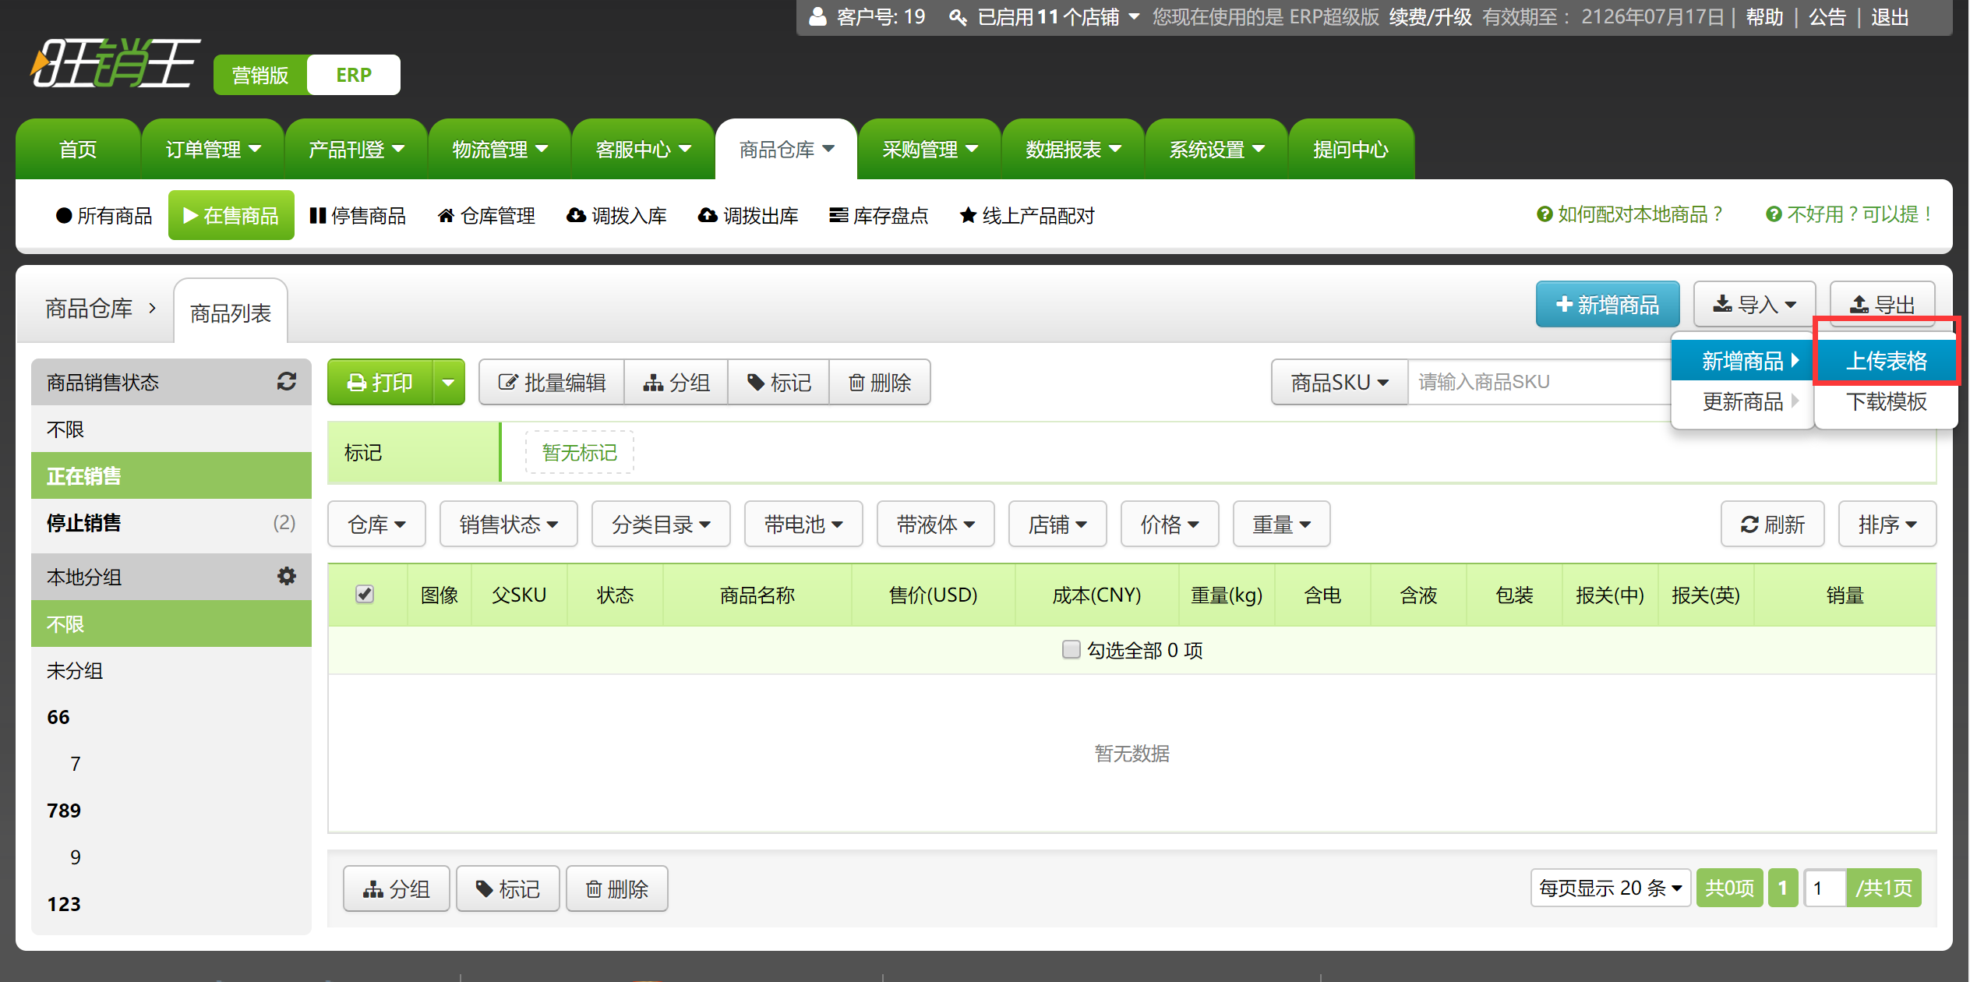Click the 批量编辑 toolbar button

pyautogui.click(x=552, y=382)
